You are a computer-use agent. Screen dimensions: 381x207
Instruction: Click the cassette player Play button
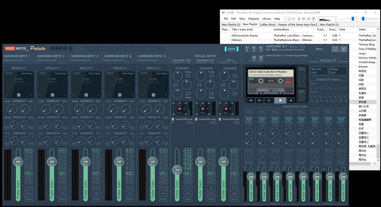coord(269,100)
